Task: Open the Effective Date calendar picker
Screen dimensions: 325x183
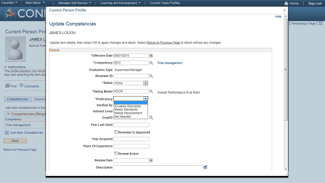Action: [x=151, y=55]
